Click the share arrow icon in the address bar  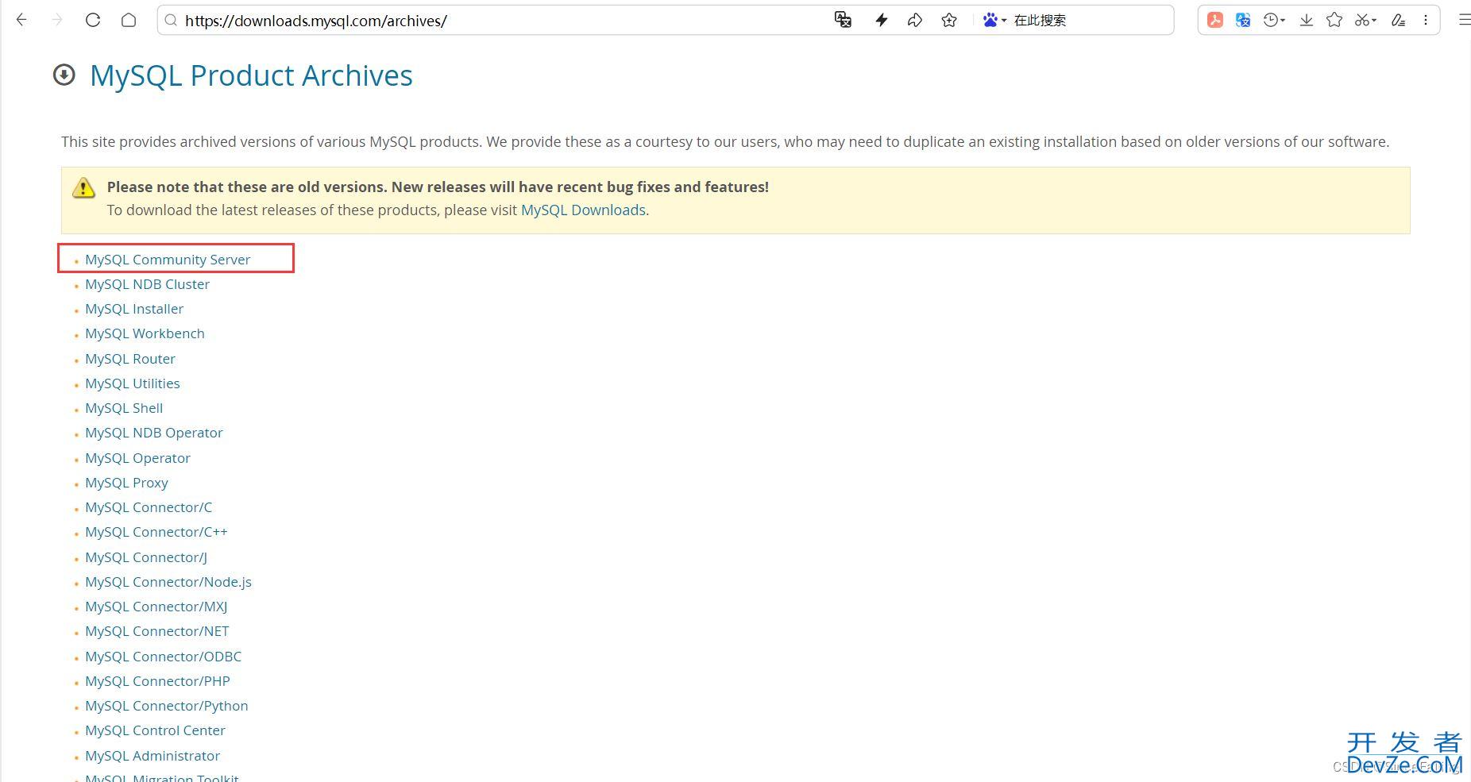click(915, 20)
